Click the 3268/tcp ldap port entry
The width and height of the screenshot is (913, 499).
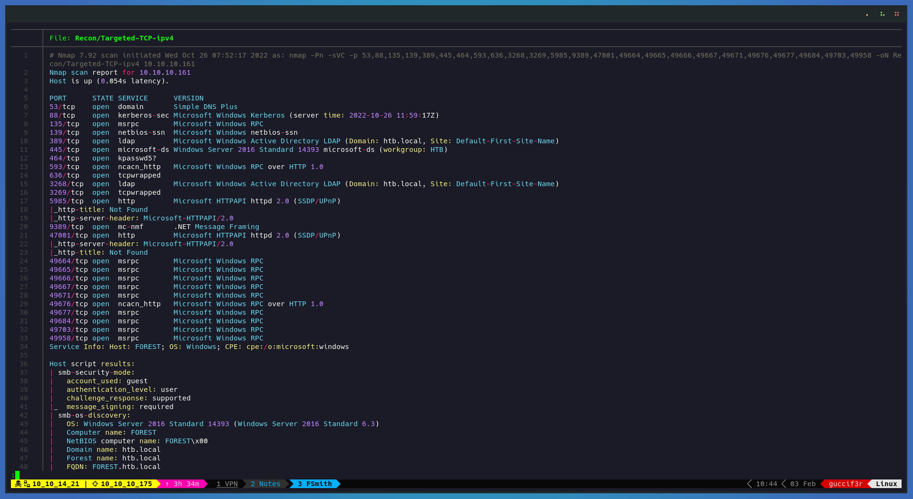(67, 184)
